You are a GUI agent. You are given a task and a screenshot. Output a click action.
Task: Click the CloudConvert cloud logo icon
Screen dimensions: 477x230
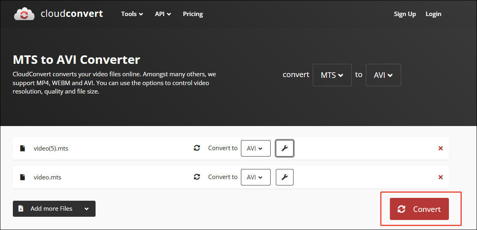(x=24, y=14)
